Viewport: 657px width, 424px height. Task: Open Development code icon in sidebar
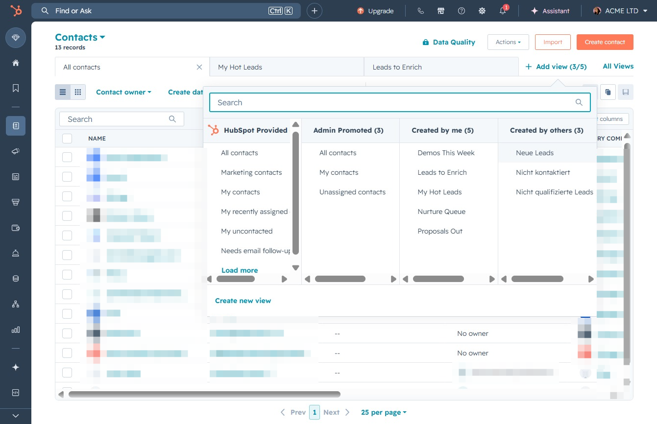(16, 393)
